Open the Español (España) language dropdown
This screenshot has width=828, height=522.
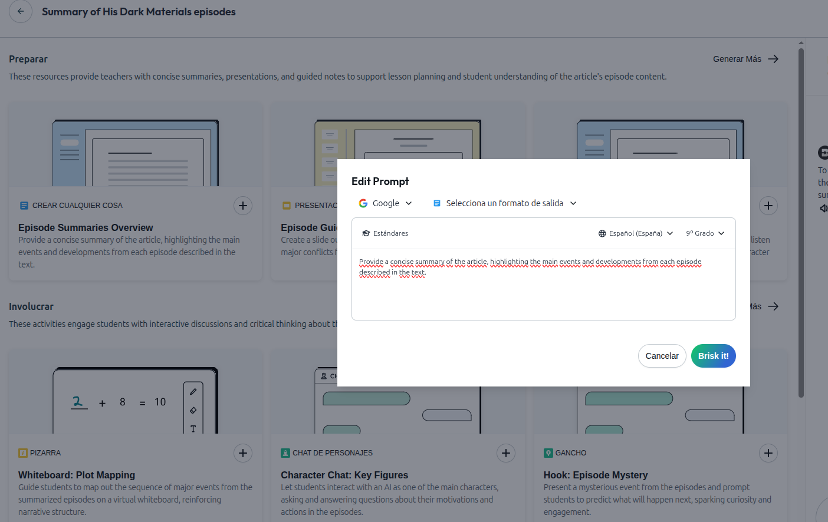coord(635,233)
